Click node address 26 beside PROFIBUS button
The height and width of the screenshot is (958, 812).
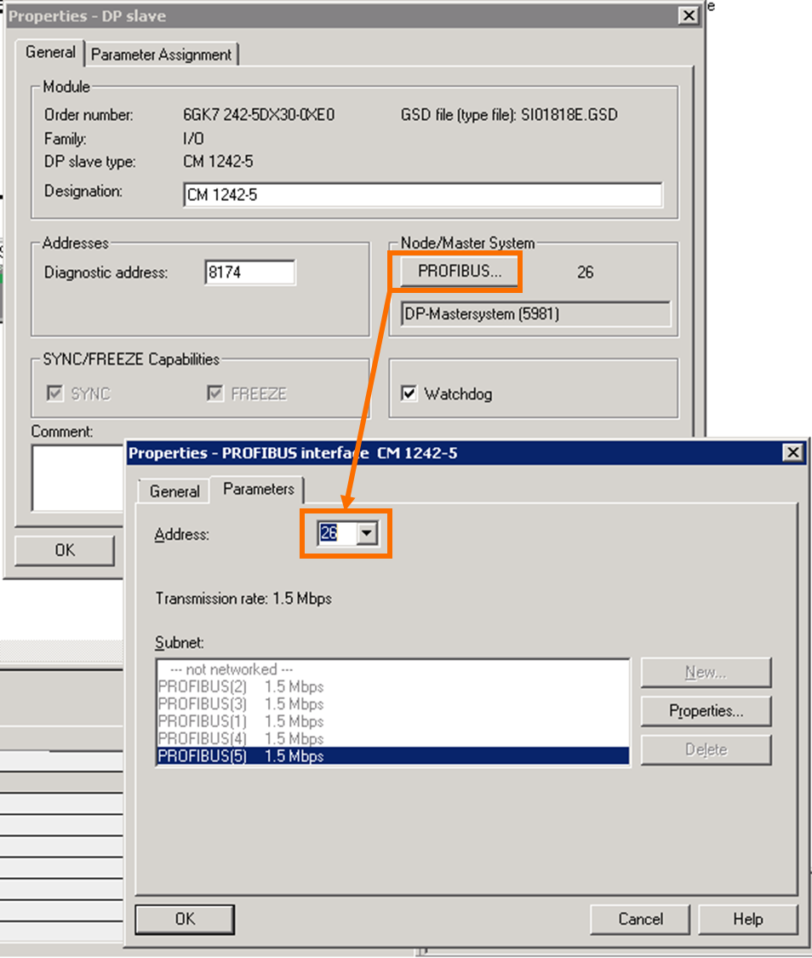[585, 272]
